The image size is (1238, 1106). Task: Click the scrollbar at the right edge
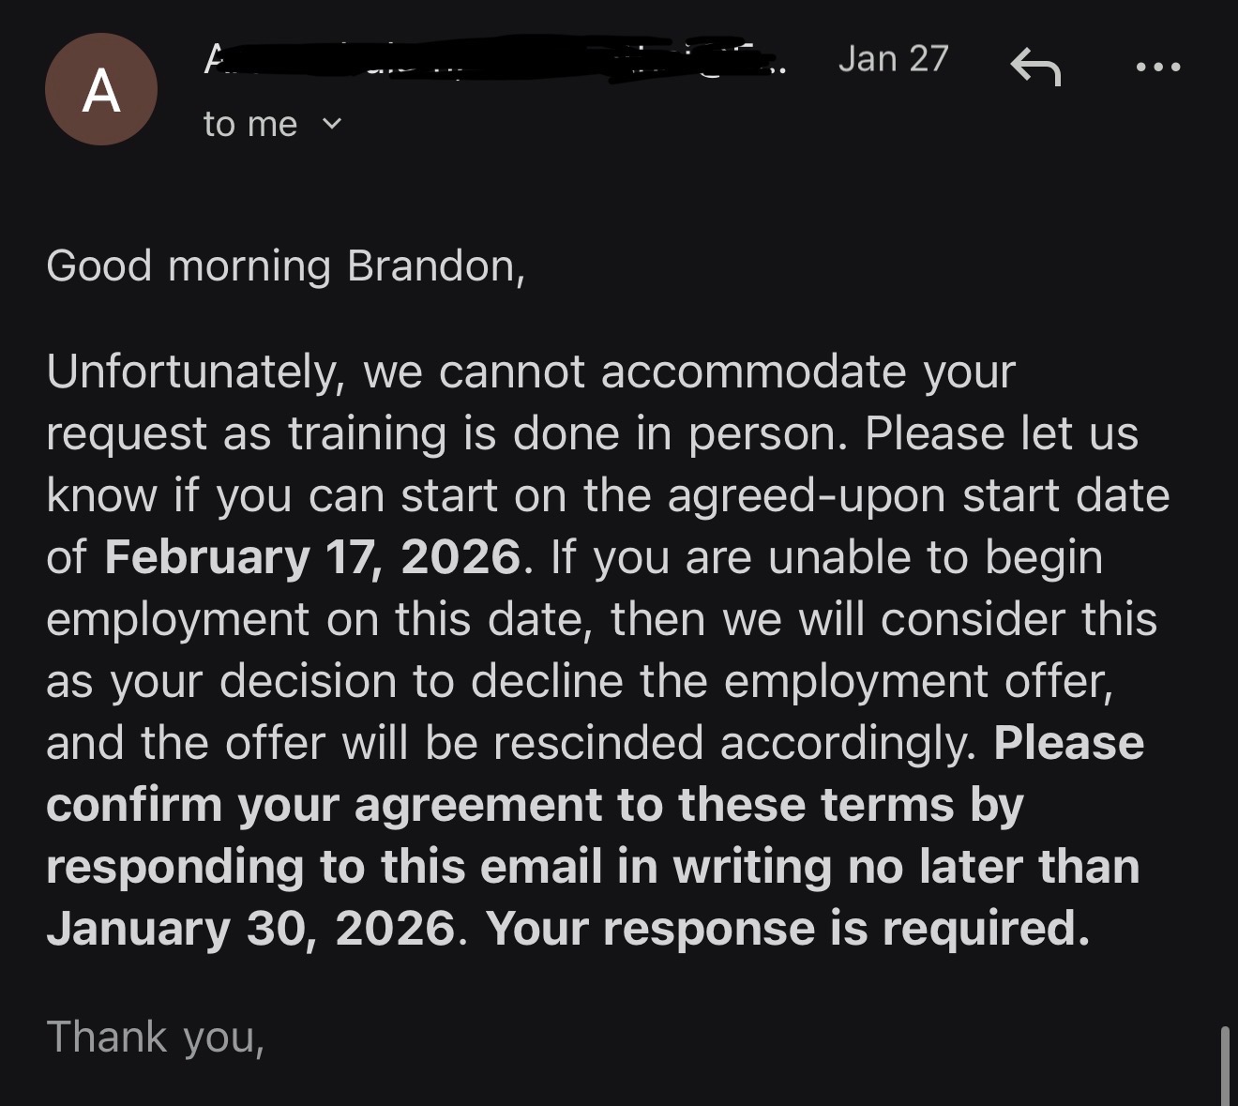1224,1064
